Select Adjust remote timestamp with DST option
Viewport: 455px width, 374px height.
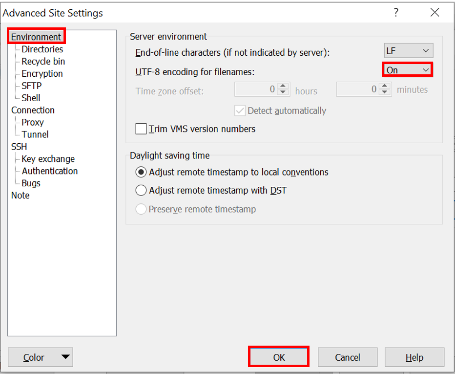(x=141, y=190)
